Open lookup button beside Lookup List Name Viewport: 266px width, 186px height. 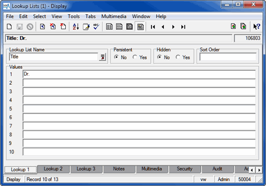(x=103, y=57)
